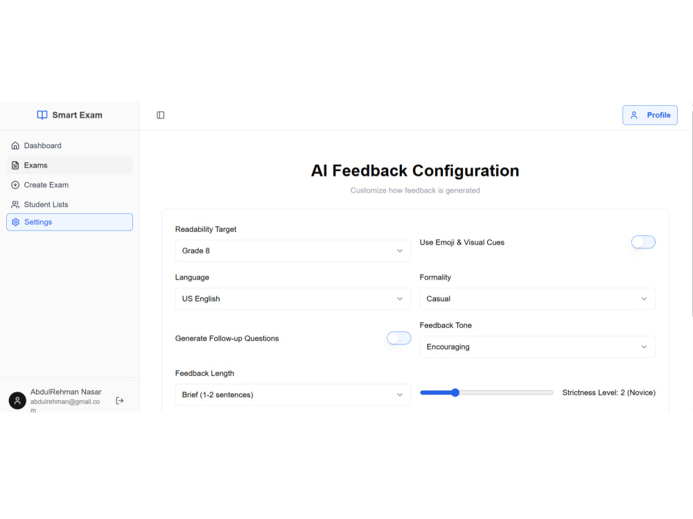Click the Dashboard home icon

[x=15, y=145]
